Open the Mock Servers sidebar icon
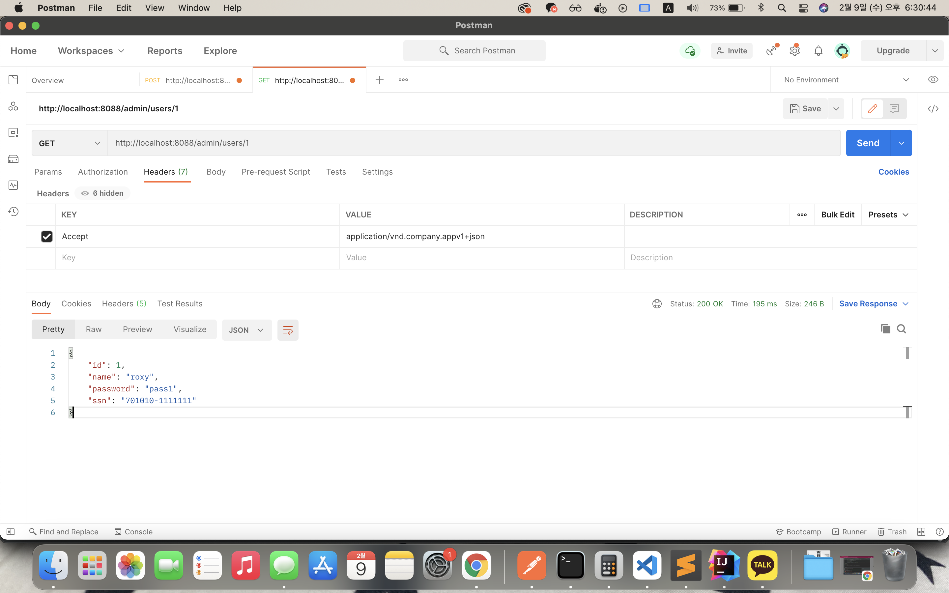Image resolution: width=949 pixels, height=593 pixels. point(13,159)
